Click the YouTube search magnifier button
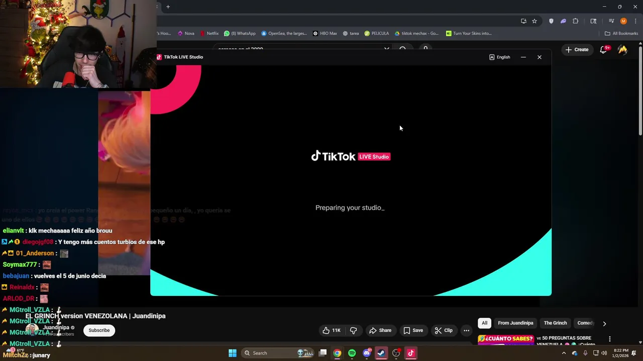643x361 pixels. (403, 49)
